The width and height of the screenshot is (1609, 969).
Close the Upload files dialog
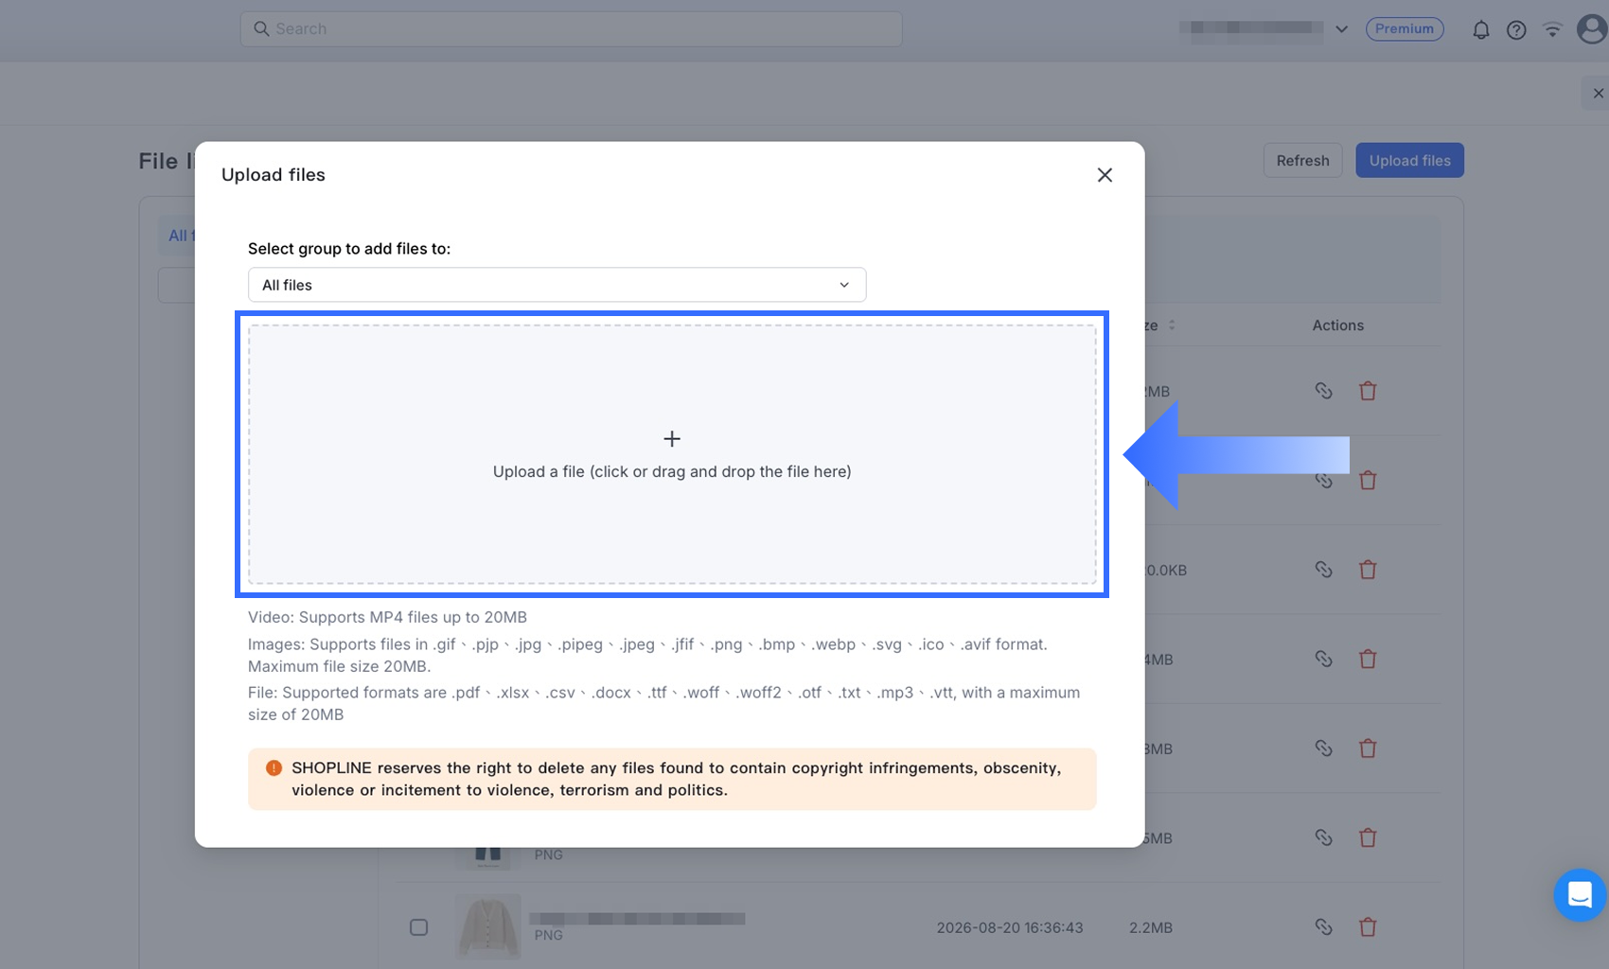click(x=1105, y=175)
